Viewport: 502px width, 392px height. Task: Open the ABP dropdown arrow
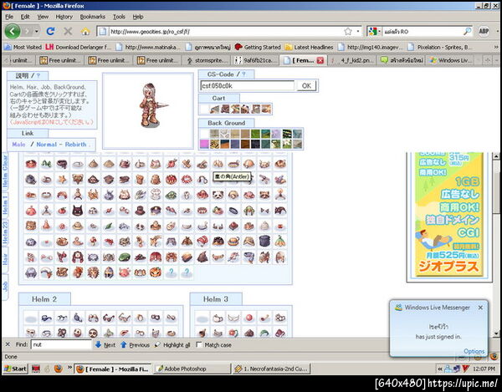(x=498, y=31)
